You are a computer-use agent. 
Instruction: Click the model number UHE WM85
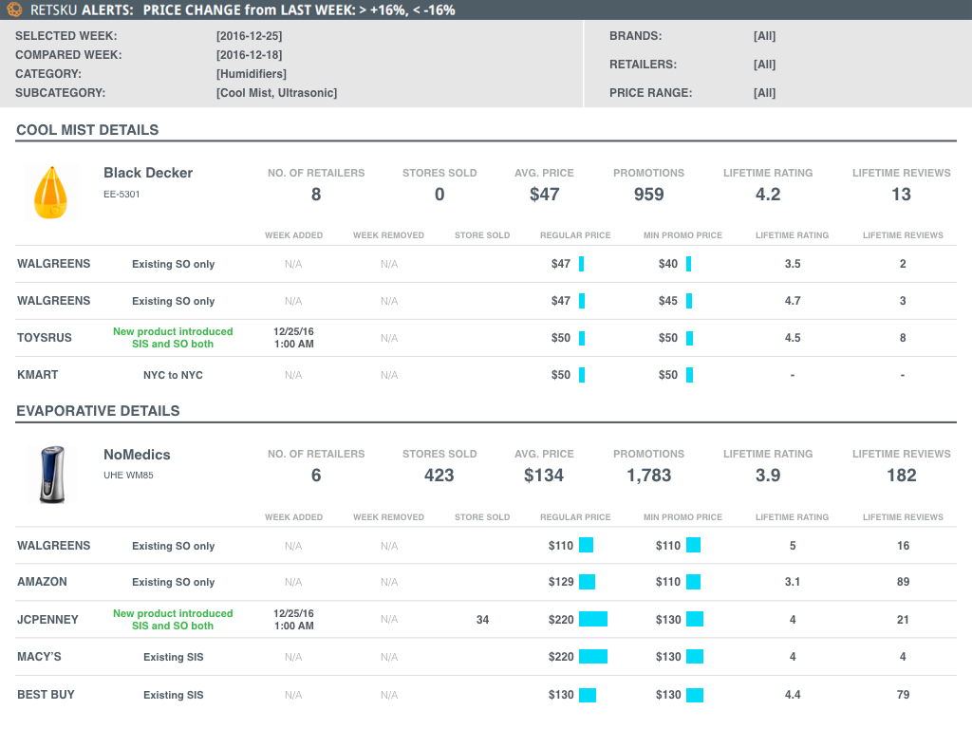(128, 475)
